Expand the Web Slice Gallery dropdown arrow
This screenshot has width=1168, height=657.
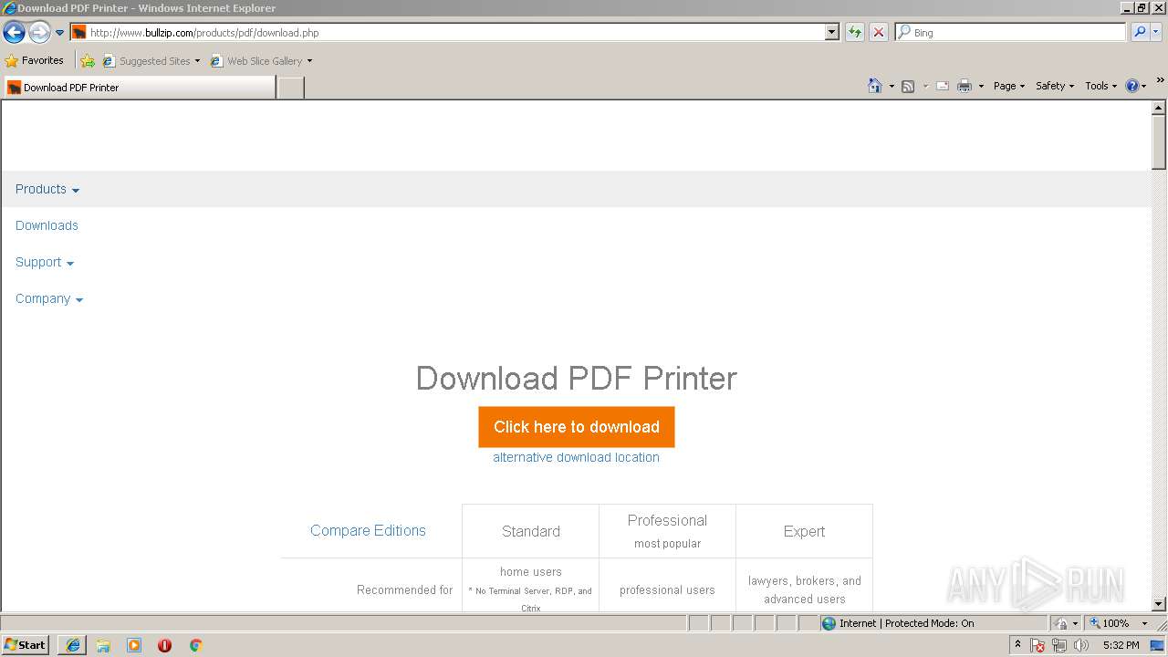pyautogui.click(x=309, y=61)
